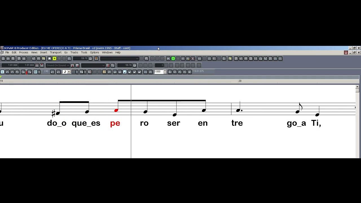Open the Sound On Sound record mode dropdown
The image size is (361, 203).
tap(58, 65)
